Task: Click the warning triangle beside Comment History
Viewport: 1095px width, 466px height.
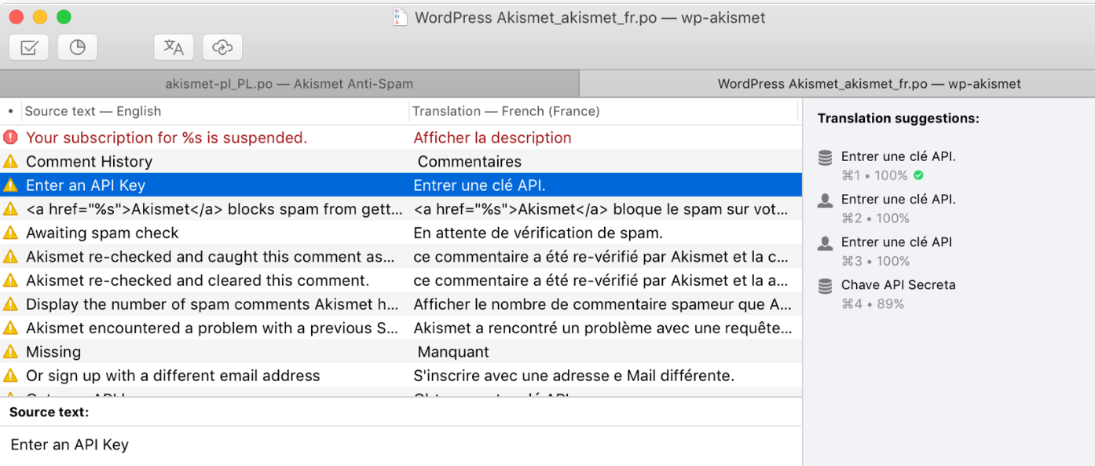Action: [11, 161]
